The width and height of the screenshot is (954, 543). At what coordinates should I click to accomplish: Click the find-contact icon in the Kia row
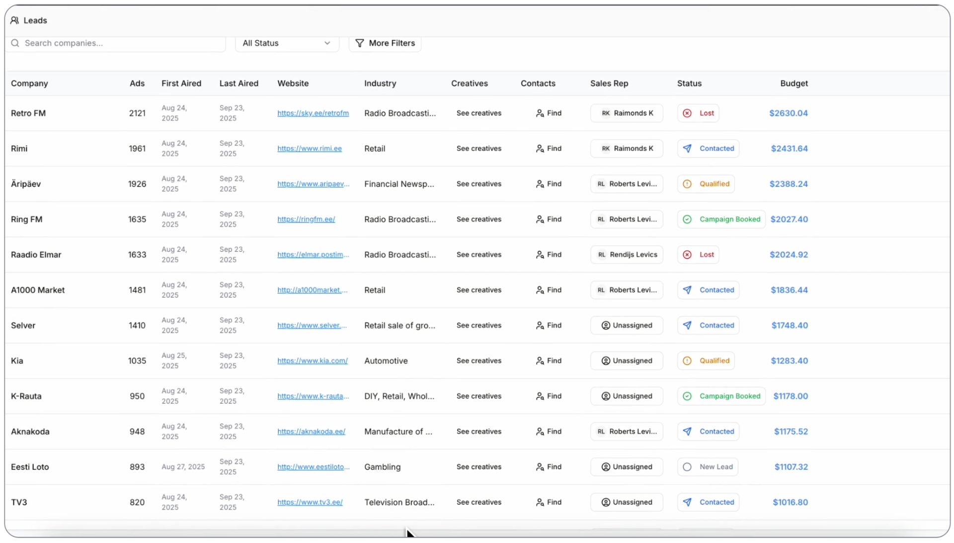(x=540, y=361)
